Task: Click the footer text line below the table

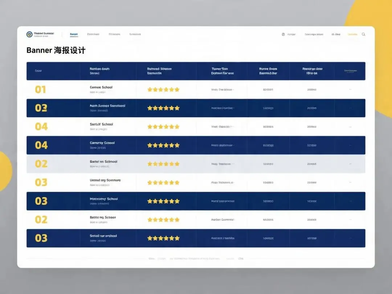Action: pyautogui.click(x=196, y=258)
